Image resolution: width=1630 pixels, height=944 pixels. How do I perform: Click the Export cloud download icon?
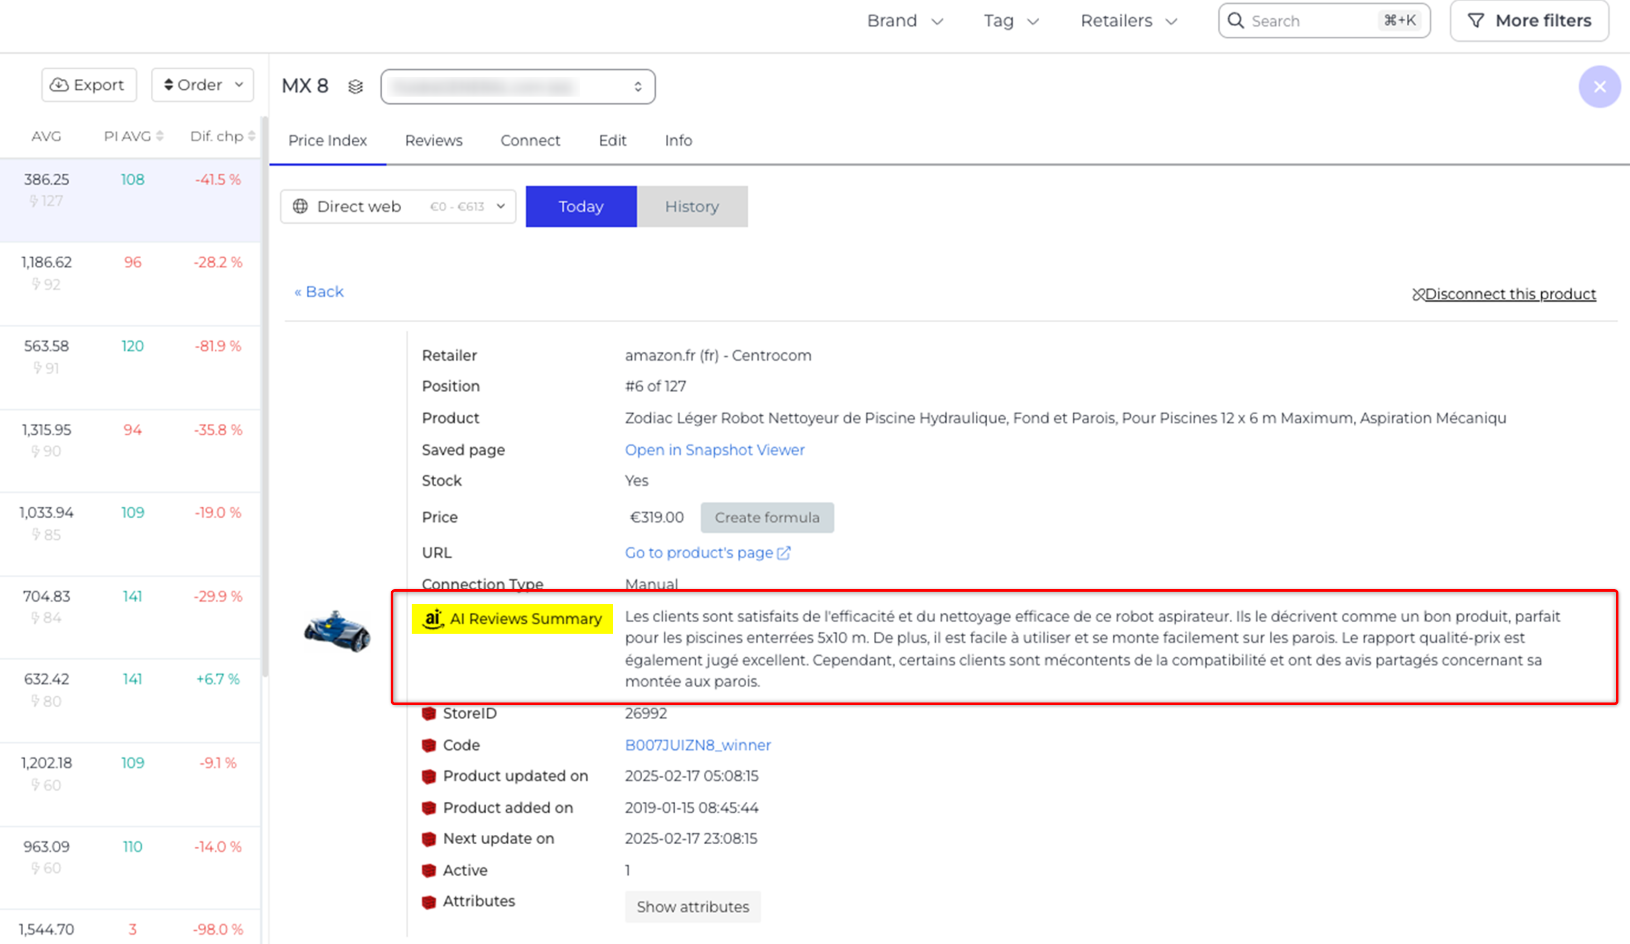pyautogui.click(x=59, y=85)
